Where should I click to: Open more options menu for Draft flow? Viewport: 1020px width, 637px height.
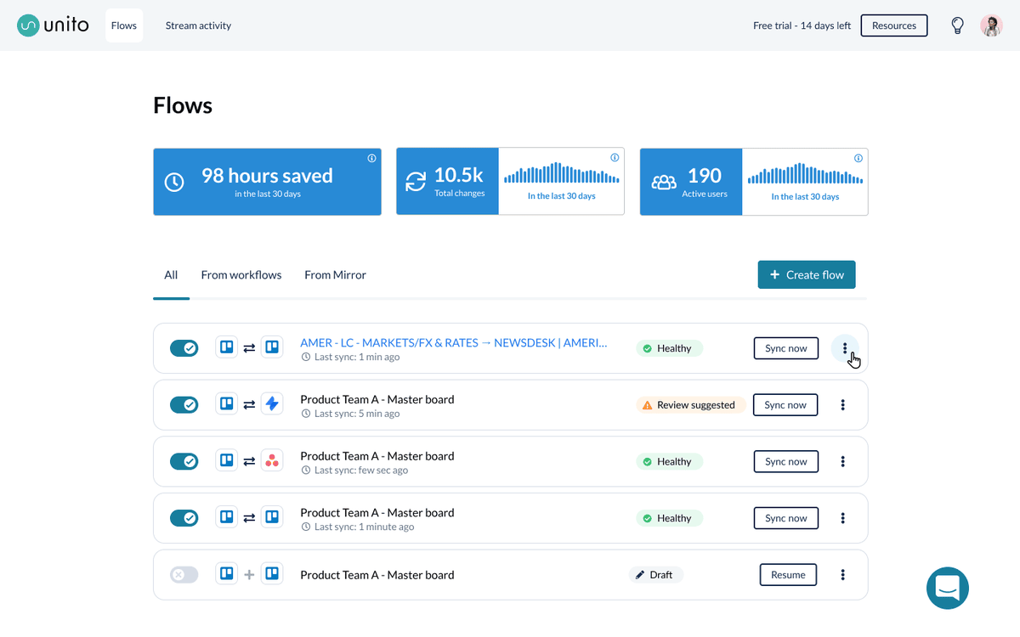842,575
